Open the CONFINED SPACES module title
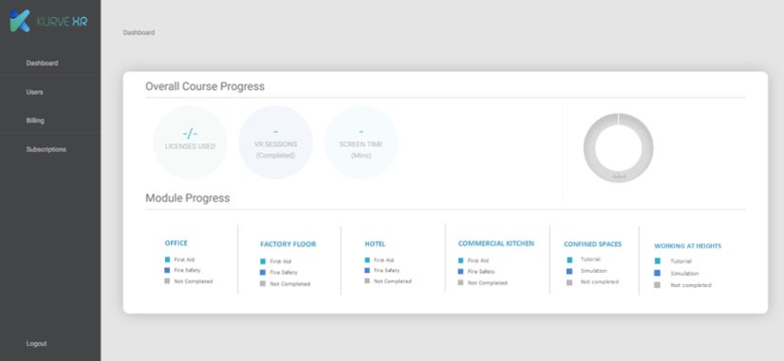784x361 pixels. point(592,244)
